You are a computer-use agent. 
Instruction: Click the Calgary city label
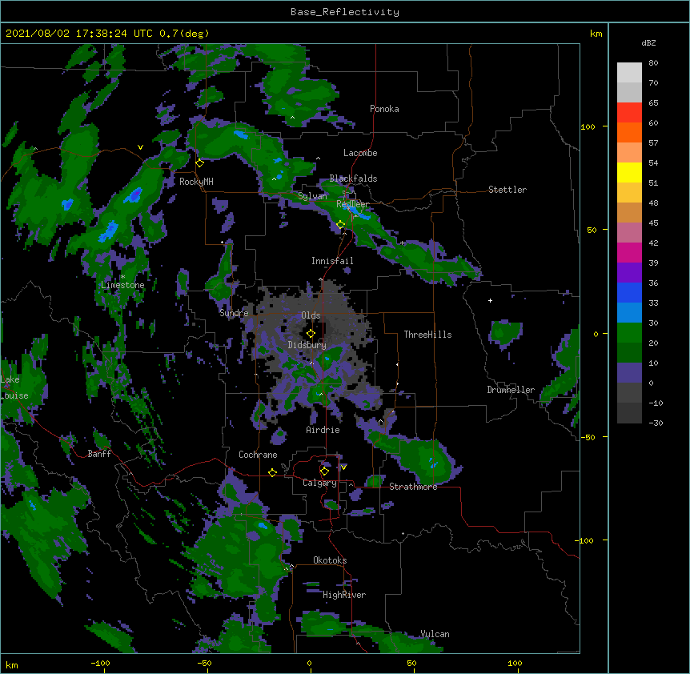tap(319, 483)
